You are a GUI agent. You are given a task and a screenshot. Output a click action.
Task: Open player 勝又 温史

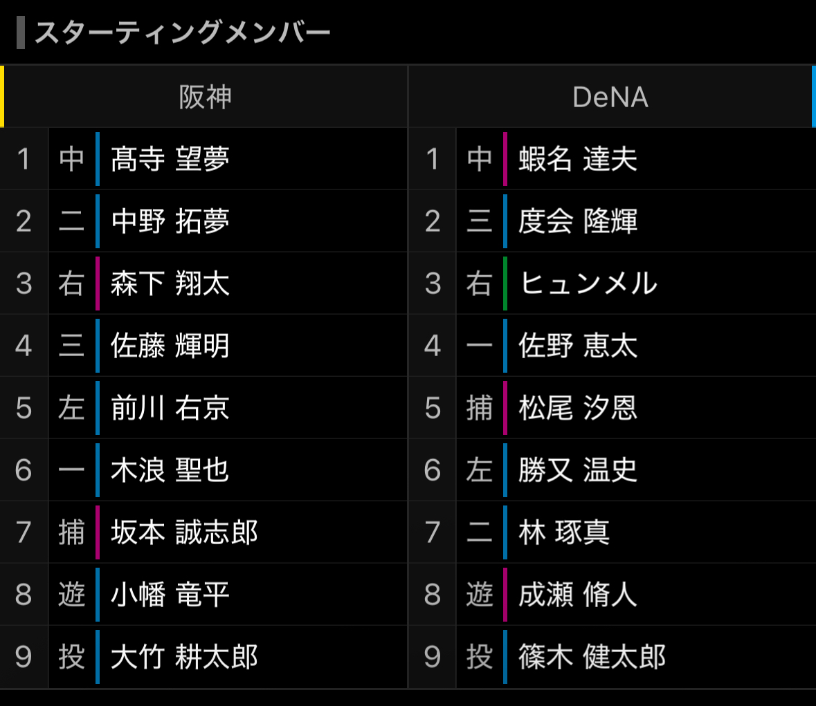578,470
